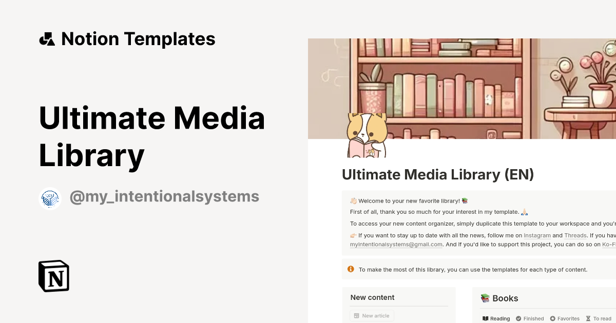Image resolution: width=616 pixels, height=323 pixels.
Task: Click the @my_intentionalsystems creator name
Action: (165, 196)
